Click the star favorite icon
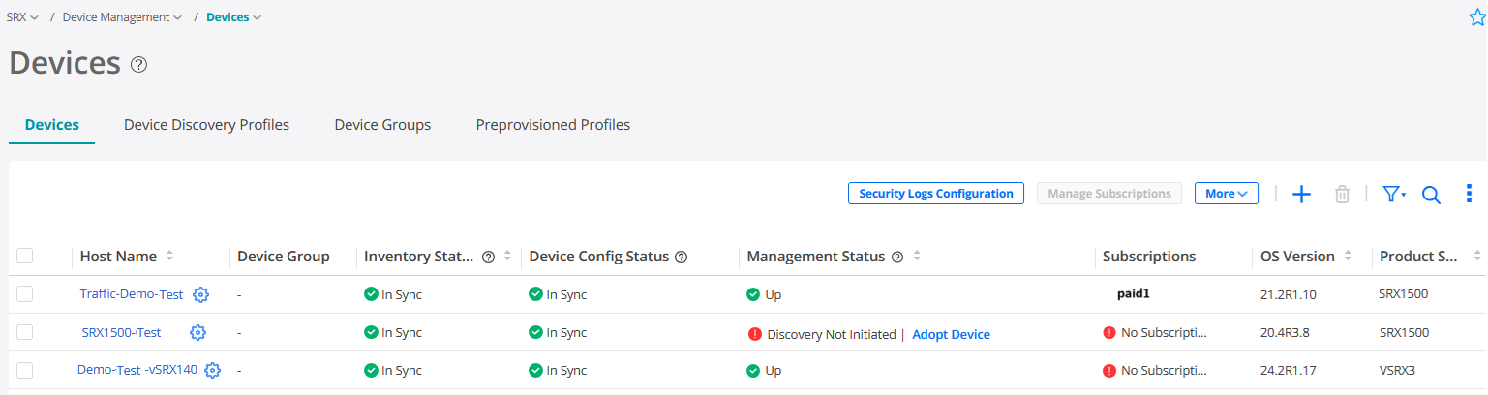The image size is (1488, 395). [x=1476, y=17]
